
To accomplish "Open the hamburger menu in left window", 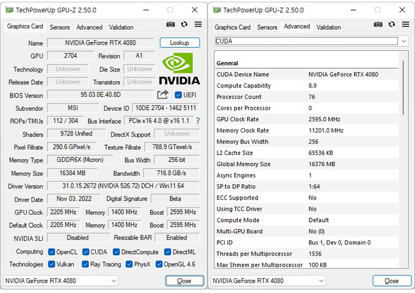I will click(198, 24).
